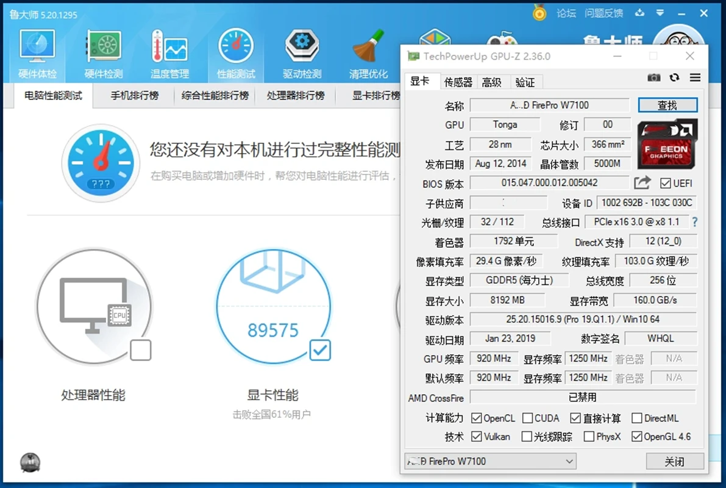Toggle the 直接计算 checkbox
Image resolution: width=726 pixels, height=488 pixels.
tap(575, 418)
